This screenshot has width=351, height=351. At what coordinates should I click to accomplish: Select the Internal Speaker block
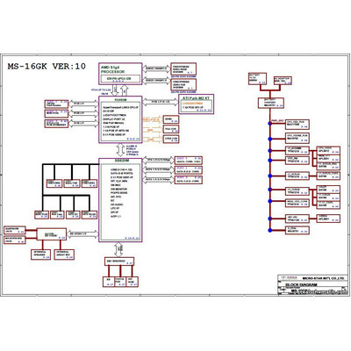click(41, 254)
